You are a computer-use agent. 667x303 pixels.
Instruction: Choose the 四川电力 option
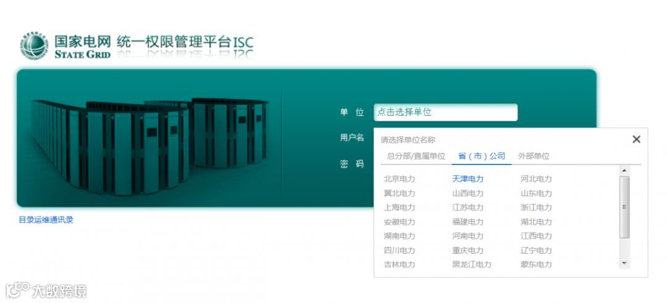click(399, 251)
